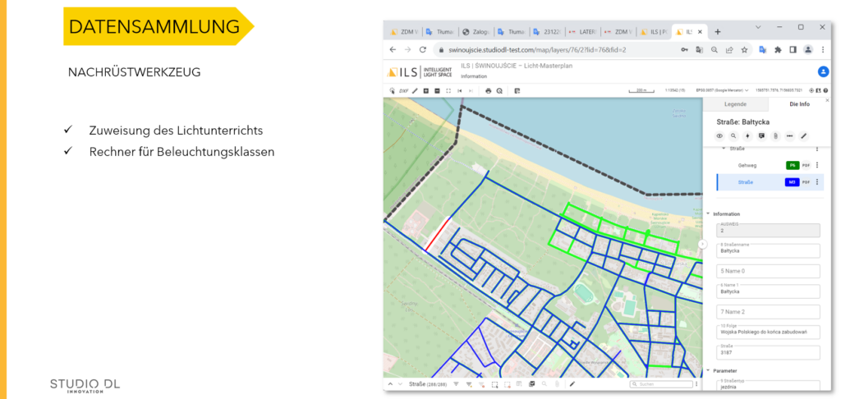Select the Die Info tab
Image resolution: width=841 pixels, height=399 pixels.
point(798,104)
